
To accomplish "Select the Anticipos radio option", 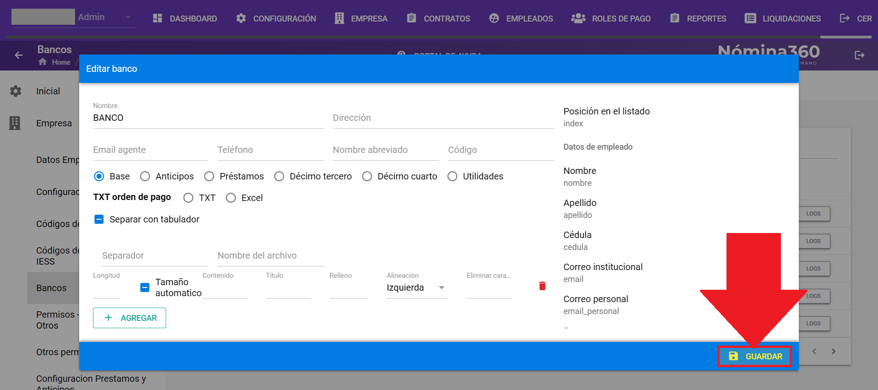I will pyautogui.click(x=145, y=176).
